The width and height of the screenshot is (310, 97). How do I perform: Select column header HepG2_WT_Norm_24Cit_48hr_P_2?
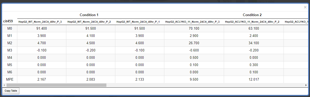pos(89,22)
